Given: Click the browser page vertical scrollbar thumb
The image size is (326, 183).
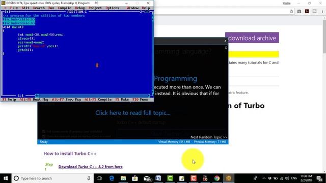Looking at the screenshot, I should [324, 36].
